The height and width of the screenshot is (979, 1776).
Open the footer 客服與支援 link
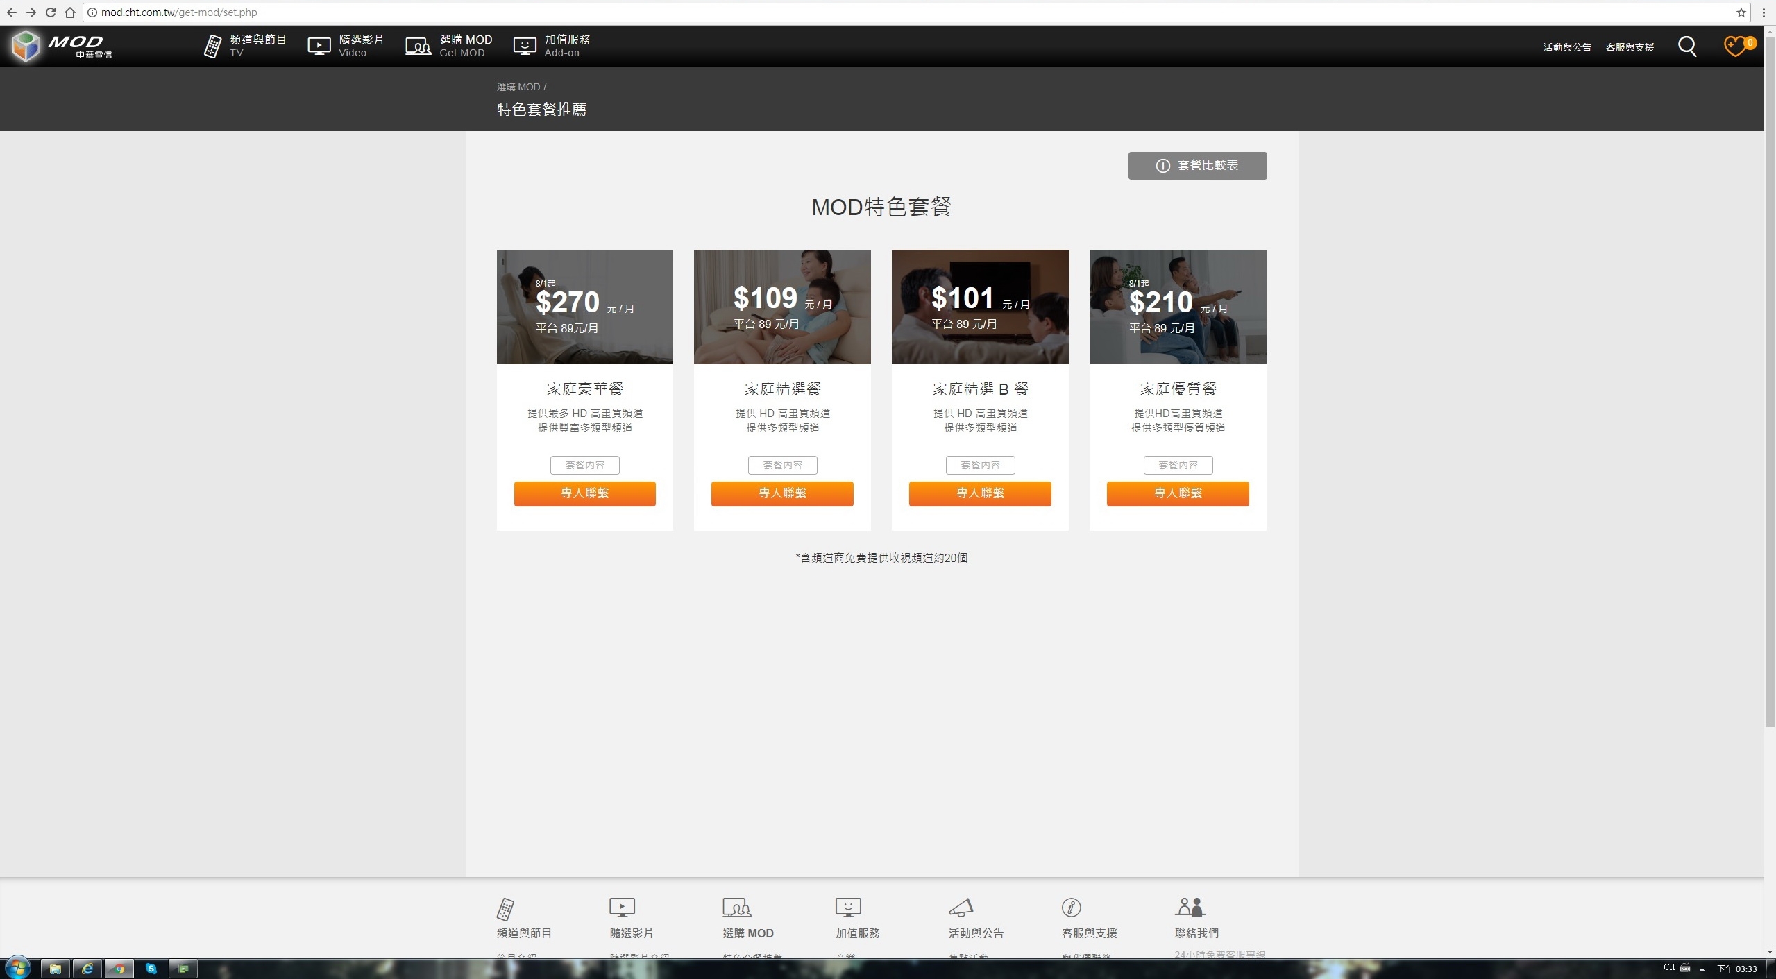point(1089,933)
